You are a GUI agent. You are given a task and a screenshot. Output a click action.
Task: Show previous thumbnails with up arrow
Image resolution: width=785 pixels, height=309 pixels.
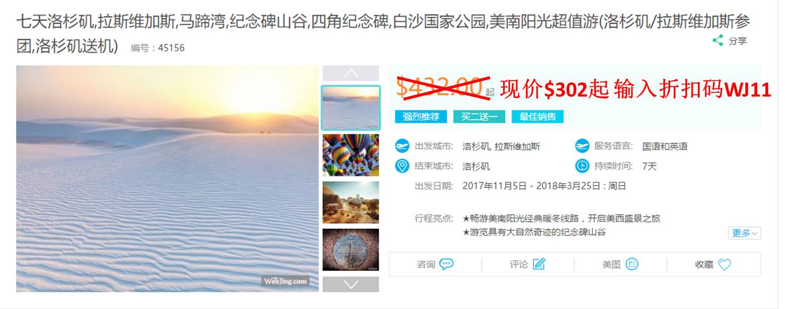[x=351, y=73]
